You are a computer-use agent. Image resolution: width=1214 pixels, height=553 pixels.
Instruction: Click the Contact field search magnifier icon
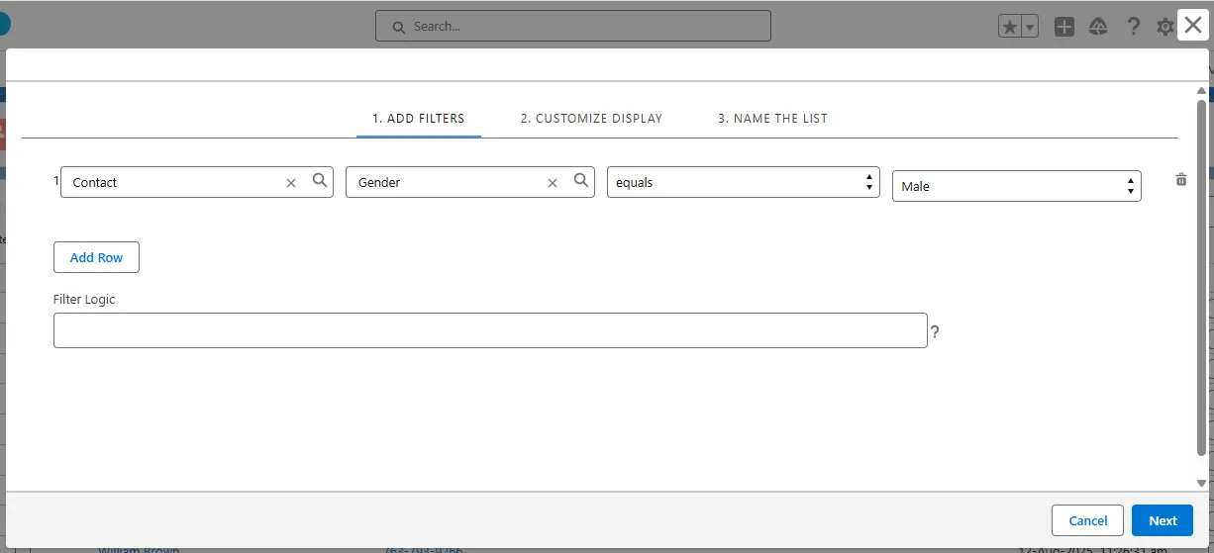pyautogui.click(x=320, y=181)
